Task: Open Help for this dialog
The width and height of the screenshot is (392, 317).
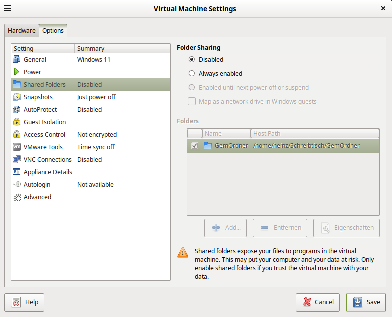Action: (x=24, y=302)
